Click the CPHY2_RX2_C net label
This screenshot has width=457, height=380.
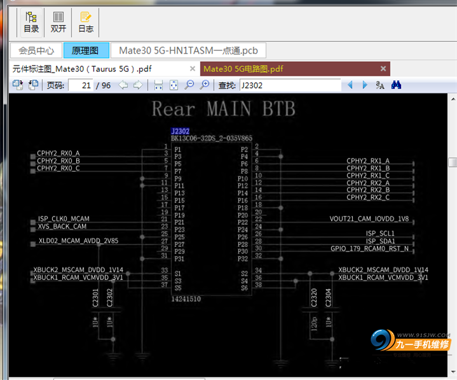pyautogui.click(x=368, y=197)
